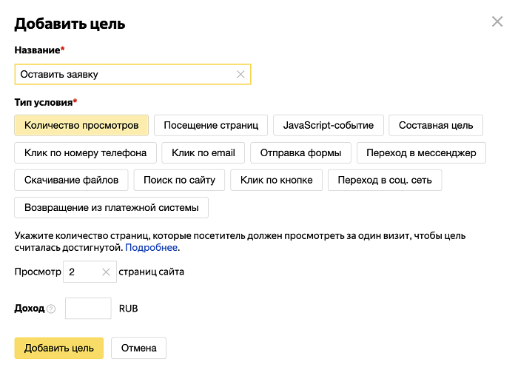This screenshot has height=370, width=518.
Task: Select the Посещение страниц condition type
Action: [211, 126]
